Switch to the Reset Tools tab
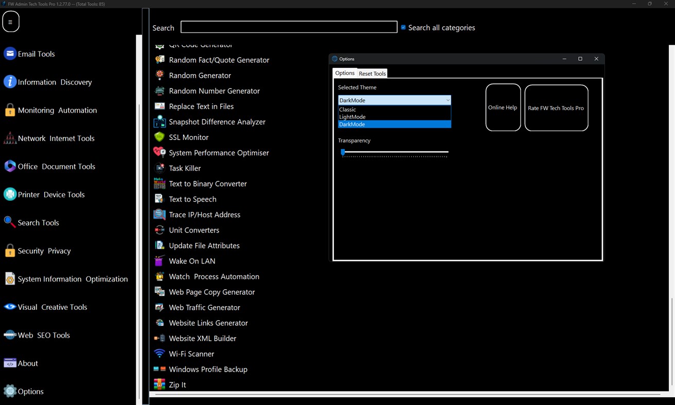The height and width of the screenshot is (405, 675). pos(371,73)
